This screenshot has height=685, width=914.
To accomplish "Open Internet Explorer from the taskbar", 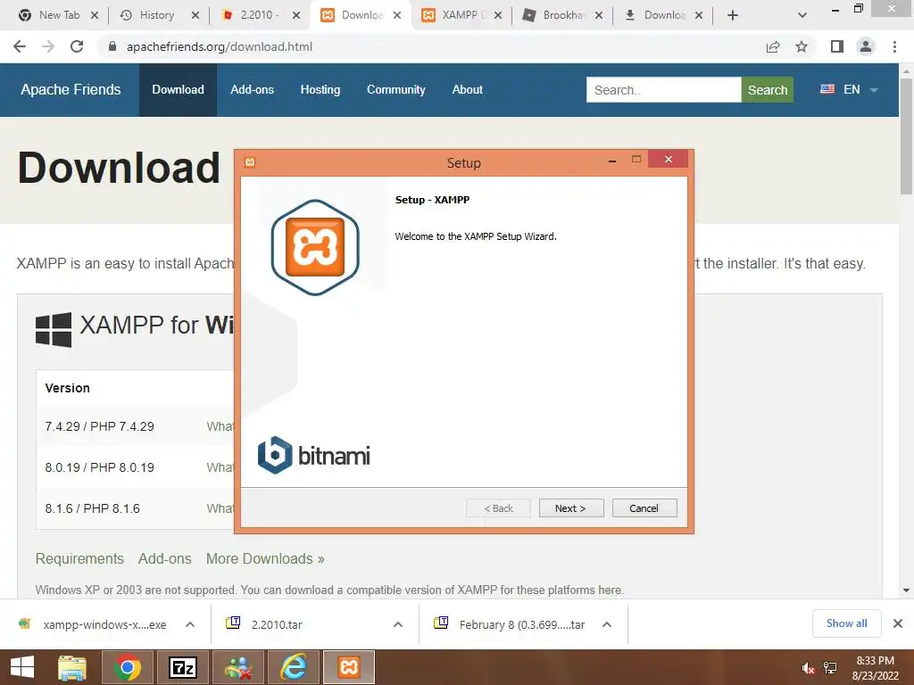I will pyautogui.click(x=294, y=667).
